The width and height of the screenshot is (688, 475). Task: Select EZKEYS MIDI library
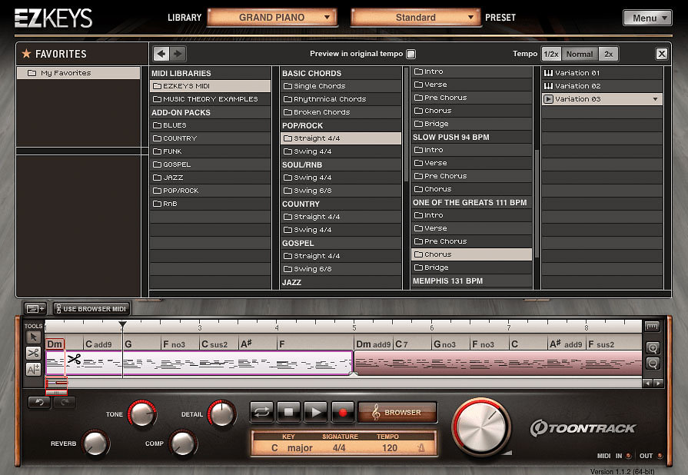210,86
